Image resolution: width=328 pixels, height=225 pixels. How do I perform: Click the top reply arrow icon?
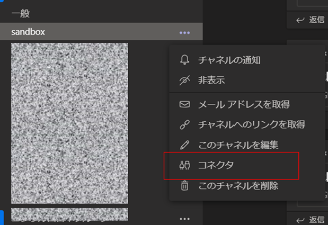300,20
